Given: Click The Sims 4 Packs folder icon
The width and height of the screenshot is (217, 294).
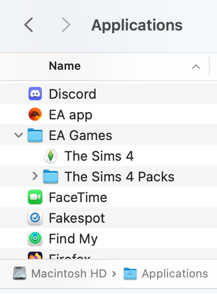Looking at the screenshot, I should click(x=51, y=176).
